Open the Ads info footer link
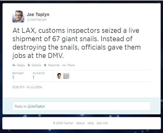163x133 pixels. click(x=102, y=123)
